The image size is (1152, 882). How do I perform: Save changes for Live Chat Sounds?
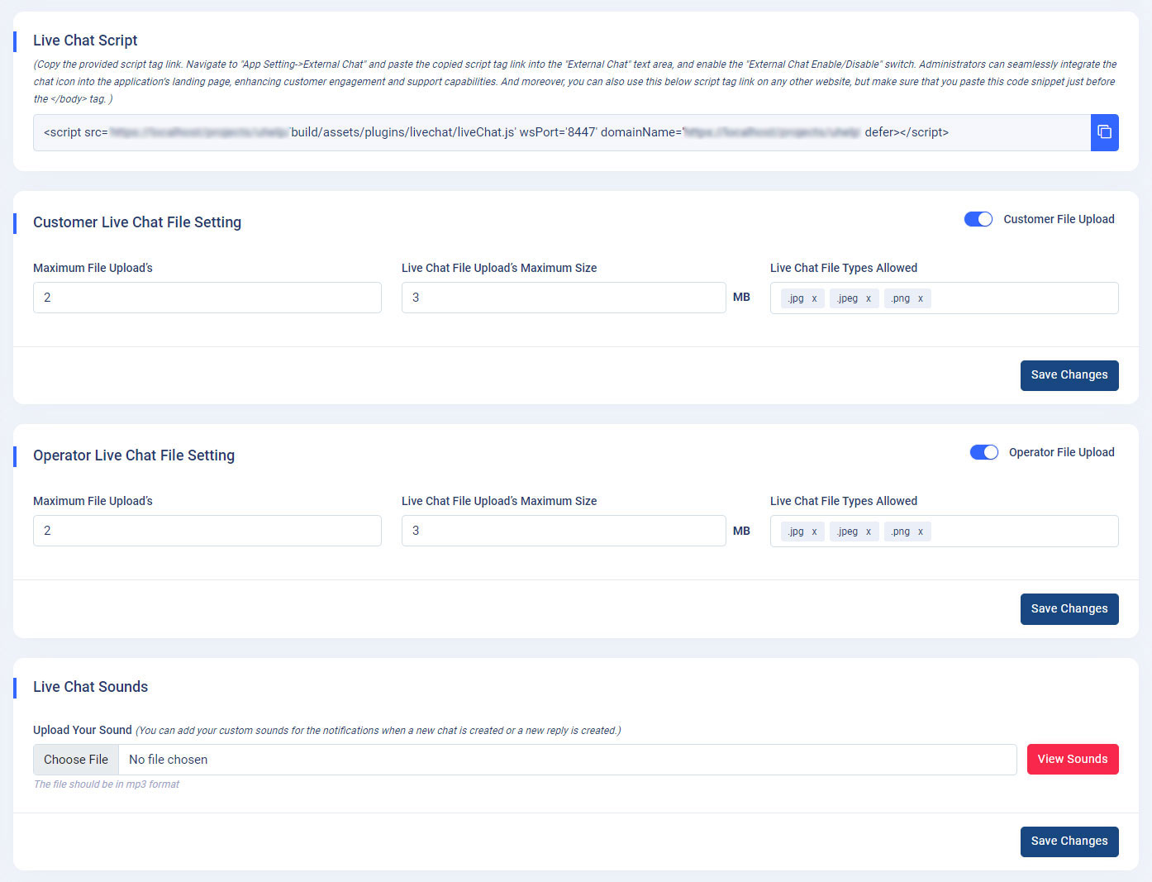(x=1069, y=841)
